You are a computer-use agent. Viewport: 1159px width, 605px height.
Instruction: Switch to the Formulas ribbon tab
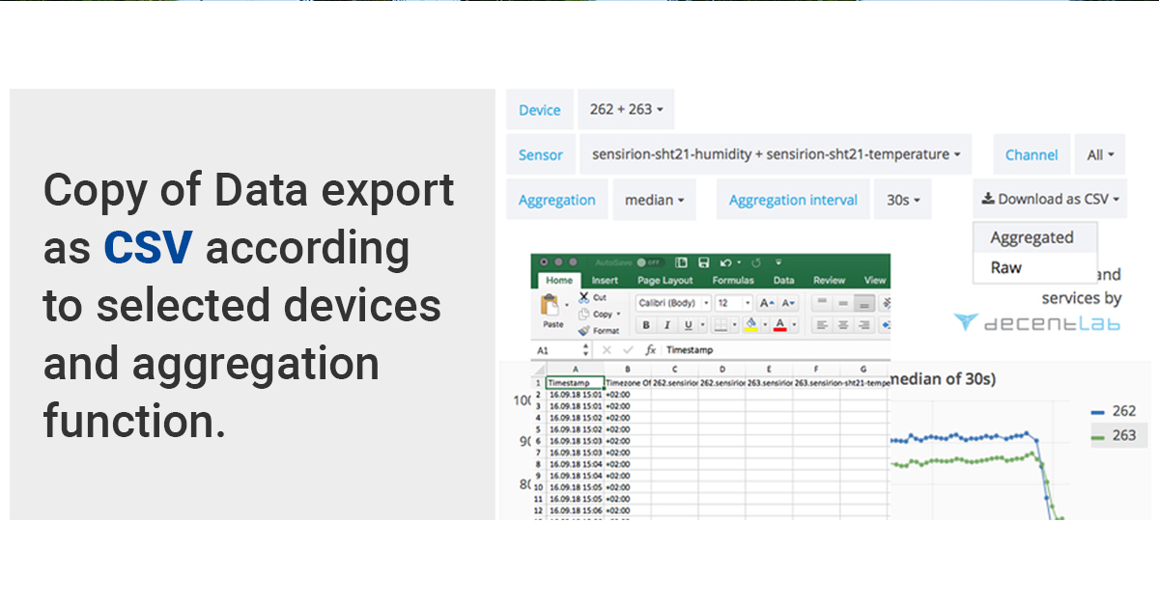pyautogui.click(x=733, y=281)
